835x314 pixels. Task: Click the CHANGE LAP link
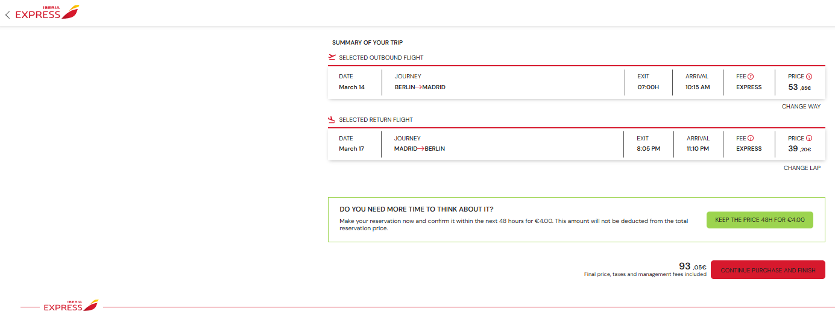coord(802,168)
